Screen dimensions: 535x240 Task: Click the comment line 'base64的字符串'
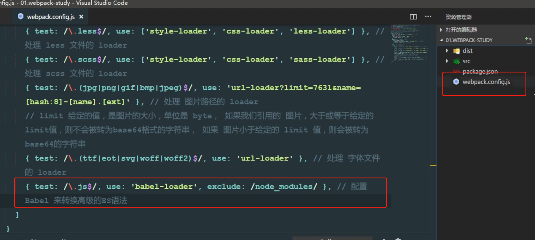coord(55,144)
